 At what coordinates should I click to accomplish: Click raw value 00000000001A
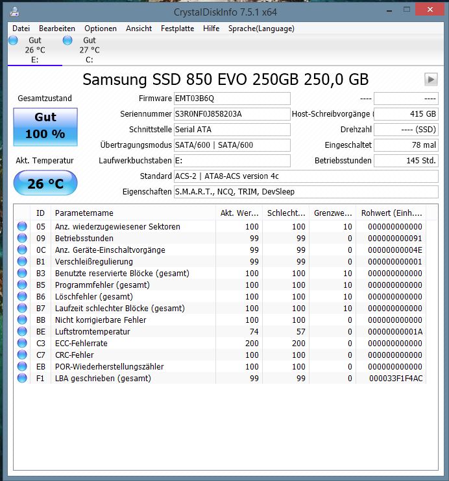395,332
